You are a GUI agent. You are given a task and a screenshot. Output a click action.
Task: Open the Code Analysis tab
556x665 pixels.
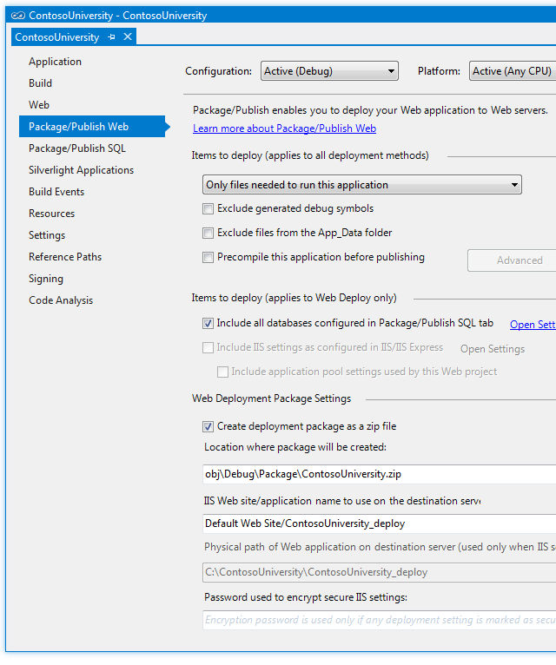pos(61,300)
